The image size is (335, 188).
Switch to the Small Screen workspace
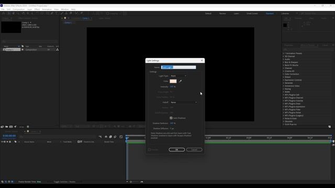pos(252,14)
